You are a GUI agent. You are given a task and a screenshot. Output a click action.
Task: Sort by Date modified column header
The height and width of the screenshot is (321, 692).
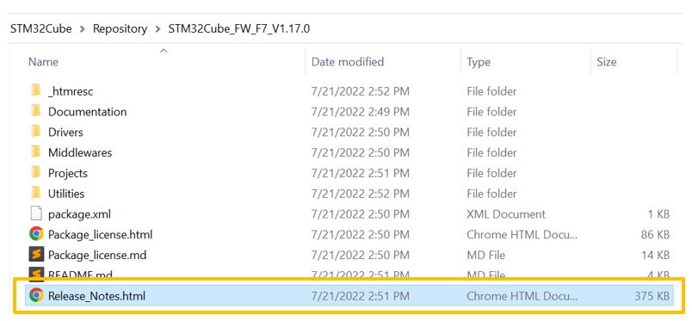(x=348, y=62)
